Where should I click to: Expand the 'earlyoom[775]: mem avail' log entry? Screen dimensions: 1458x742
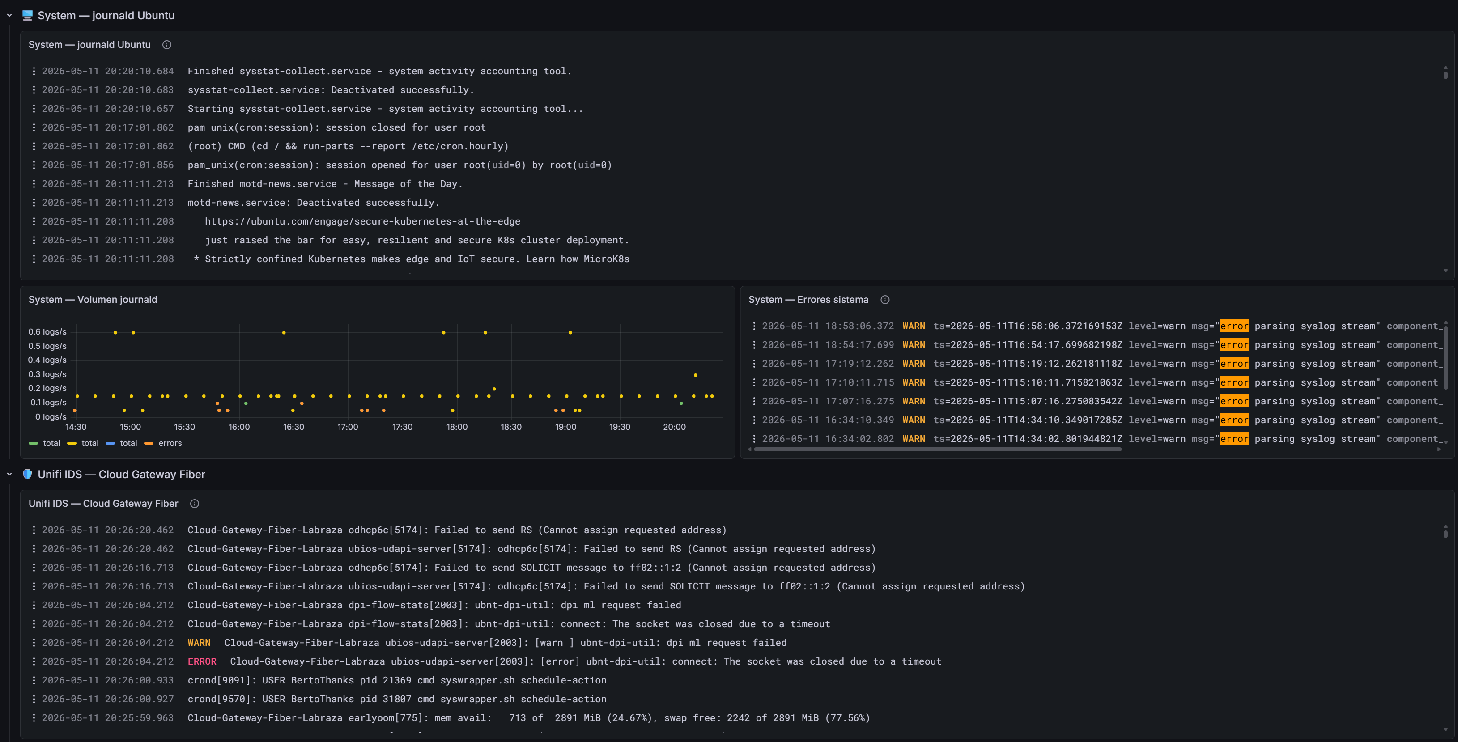[x=529, y=718]
